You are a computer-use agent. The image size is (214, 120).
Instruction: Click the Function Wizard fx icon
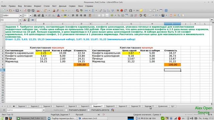tap(25, 20)
